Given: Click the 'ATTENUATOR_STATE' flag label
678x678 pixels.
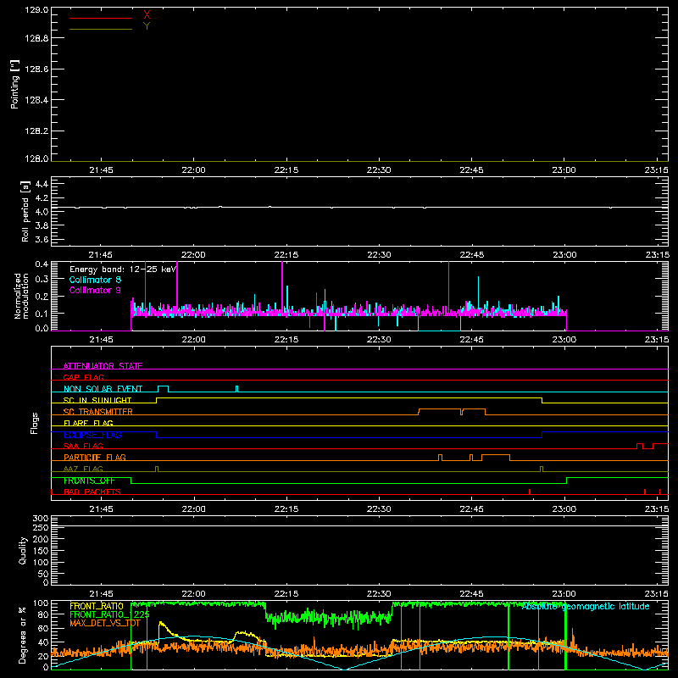Looking at the screenshot, I should click(x=103, y=366).
